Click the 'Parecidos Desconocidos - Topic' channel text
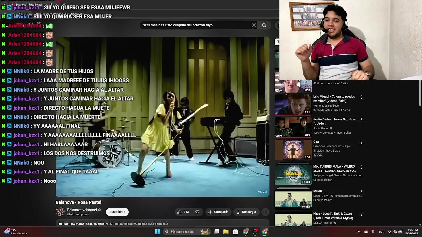The height and width of the screenshot is (237, 422). [x=332, y=146]
